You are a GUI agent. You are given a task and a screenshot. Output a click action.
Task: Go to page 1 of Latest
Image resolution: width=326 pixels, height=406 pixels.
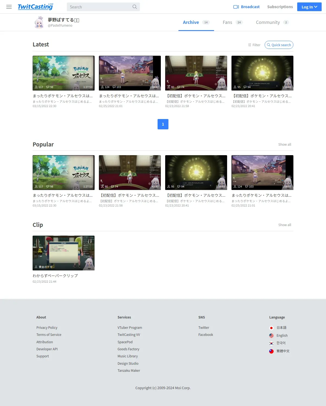coord(163,124)
